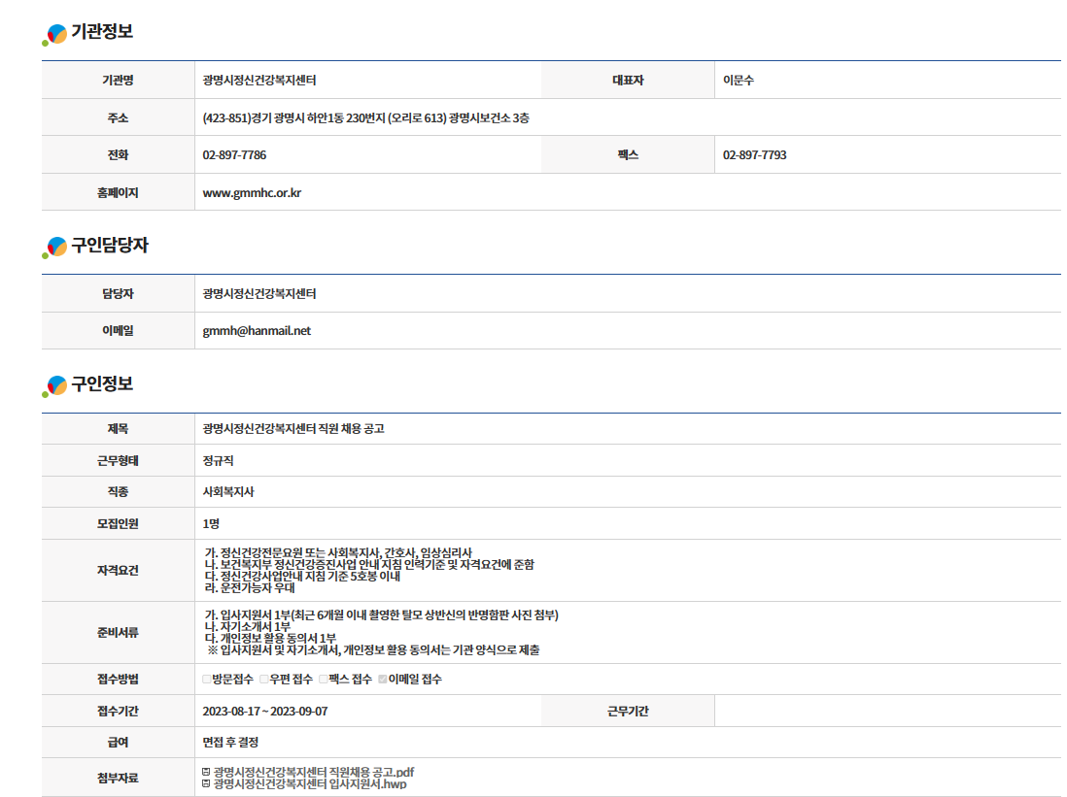This screenshot has height=797, width=1067.
Task: Check the 우편 접수 checkbox
Action: pos(264,680)
